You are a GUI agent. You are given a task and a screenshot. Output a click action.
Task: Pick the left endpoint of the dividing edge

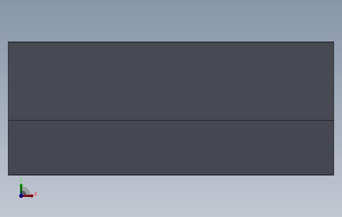[x=8, y=120]
